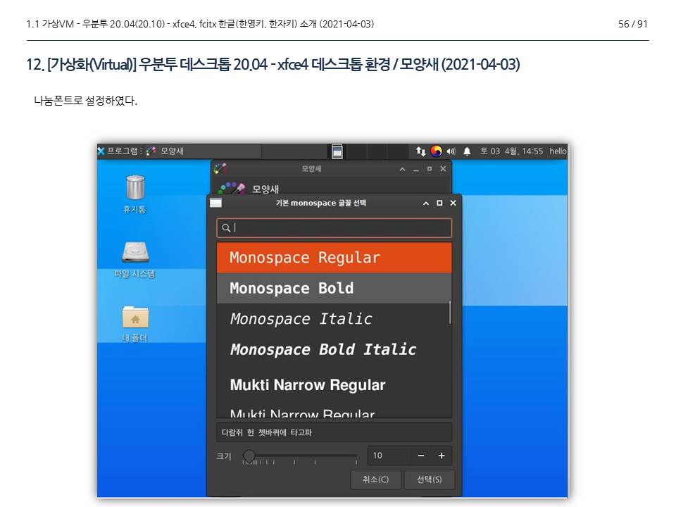The width and height of the screenshot is (676, 507).
Task: Select the Monospace Regular font
Action: pos(334,258)
